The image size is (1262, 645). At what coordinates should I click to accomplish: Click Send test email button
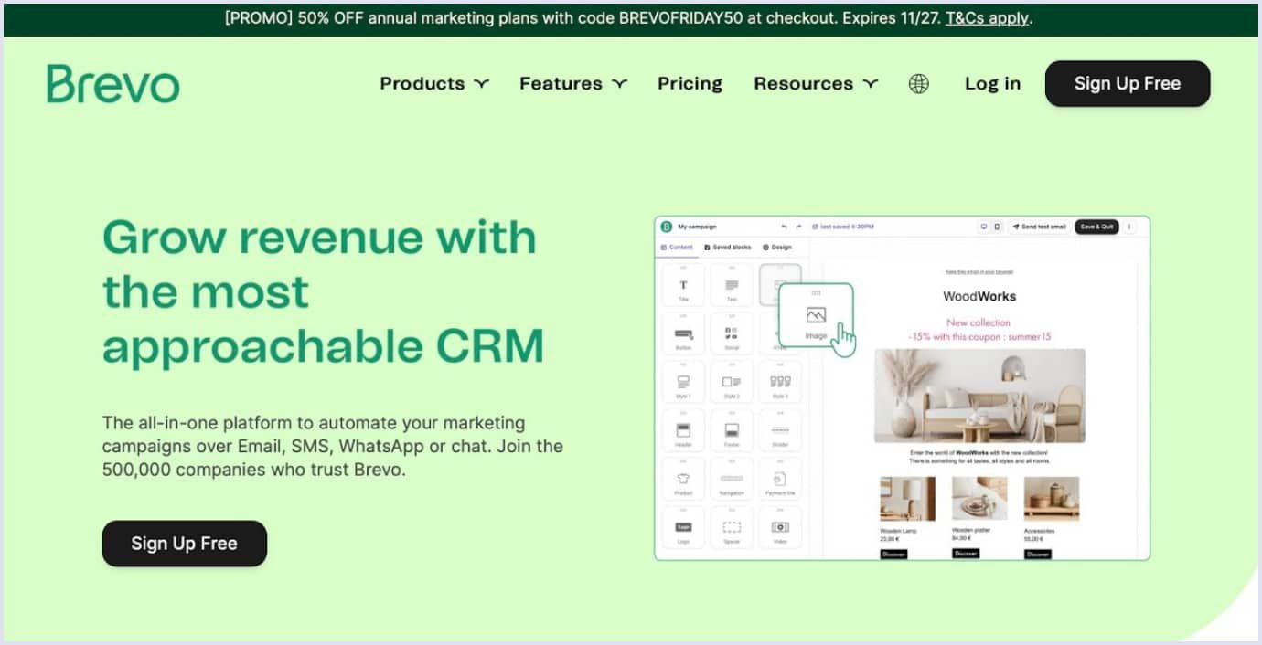click(1040, 227)
